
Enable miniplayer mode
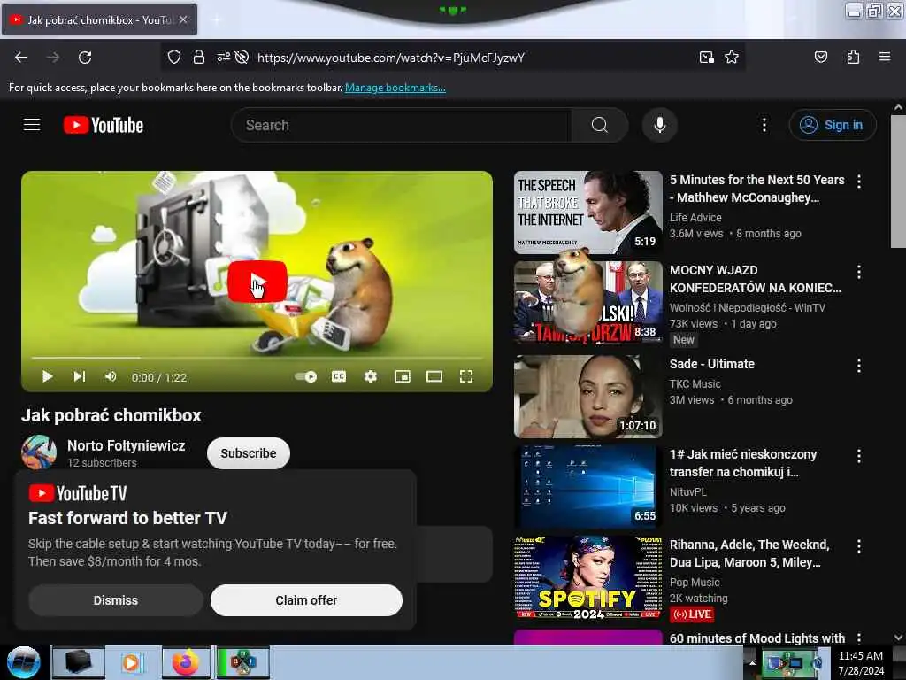coord(403,376)
